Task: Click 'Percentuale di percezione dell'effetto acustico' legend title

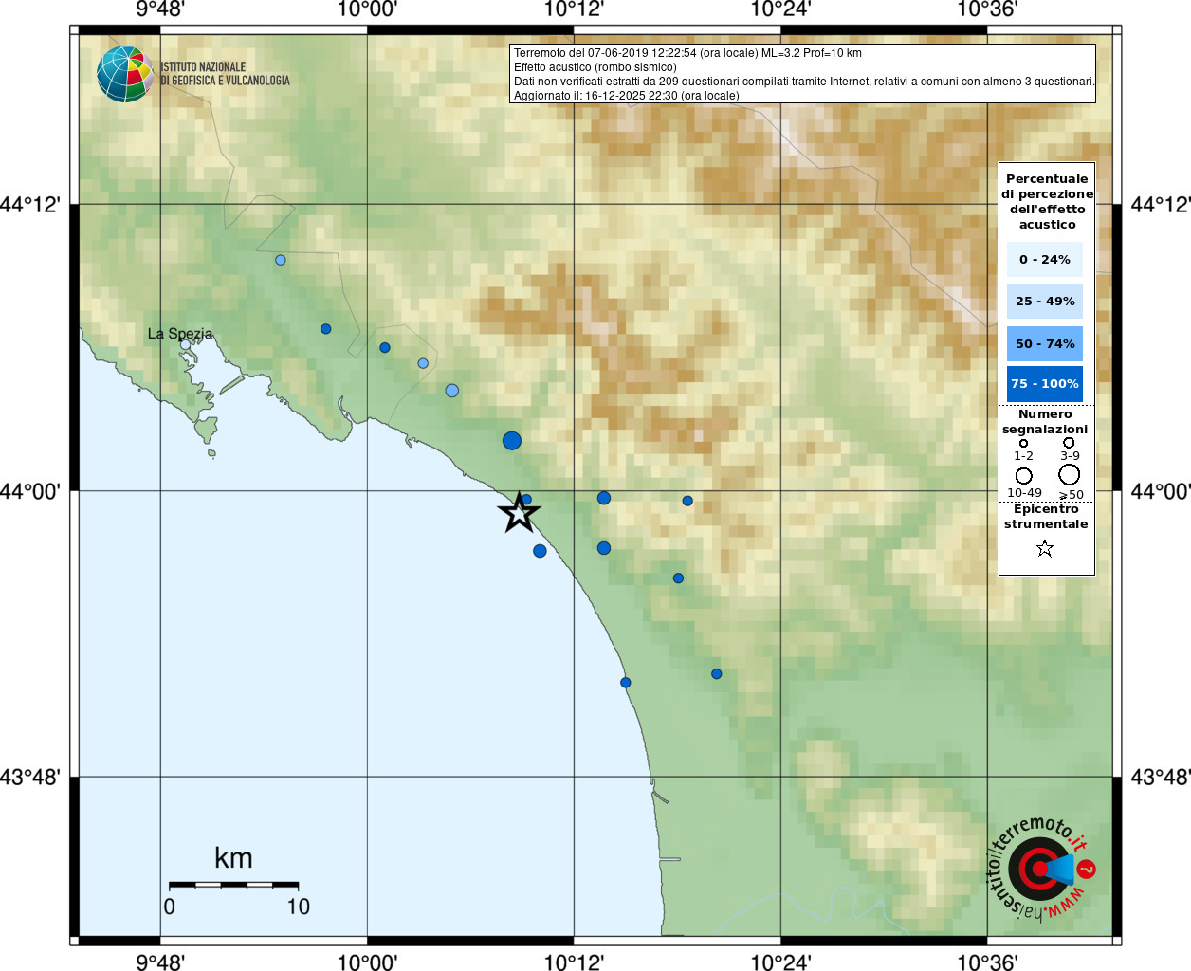Action: point(1047,201)
